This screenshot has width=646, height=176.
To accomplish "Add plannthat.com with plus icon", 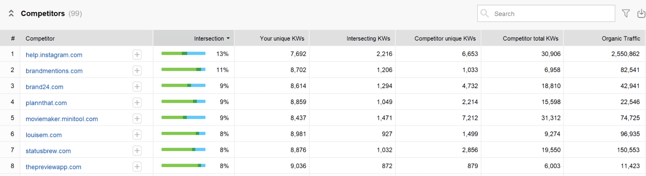I will pyautogui.click(x=137, y=103).
